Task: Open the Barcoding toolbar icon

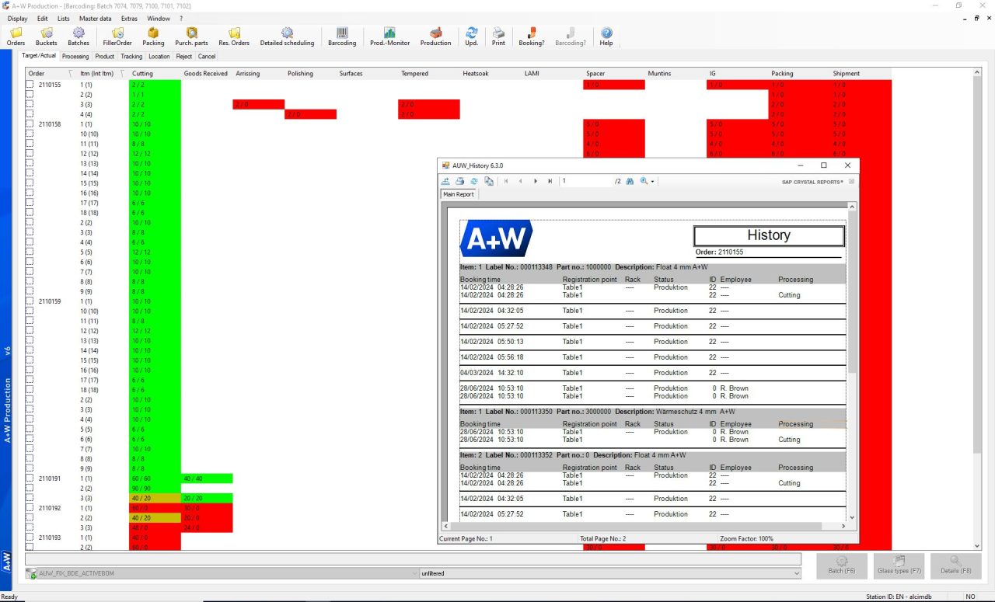Action: 342,37
